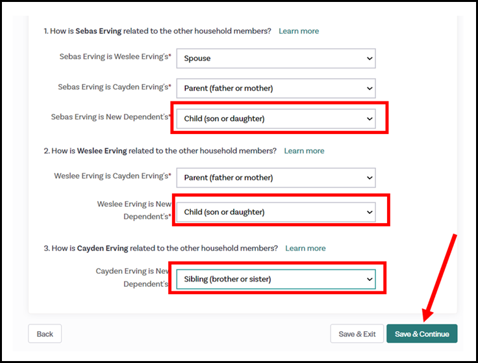Image resolution: width=478 pixels, height=363 pixels.
Task: Click the Back button
Action: (45, 334)
